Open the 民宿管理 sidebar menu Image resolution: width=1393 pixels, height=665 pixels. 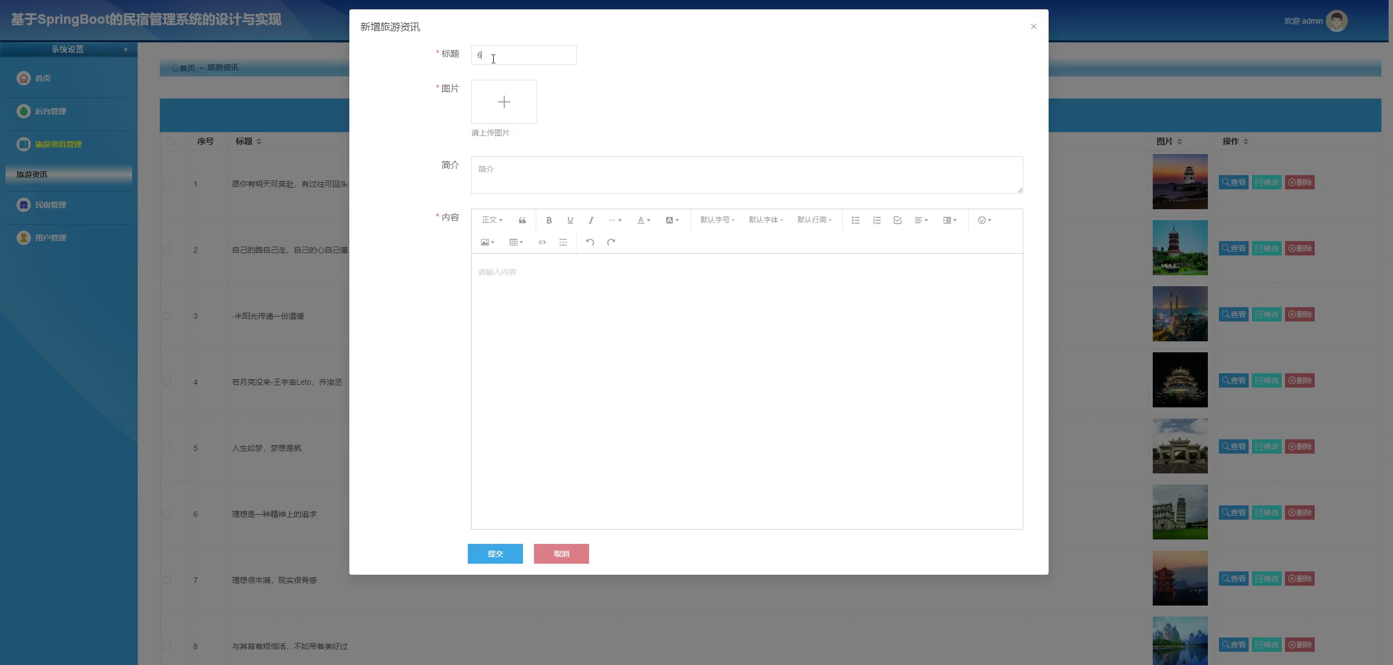pos(50,205)
